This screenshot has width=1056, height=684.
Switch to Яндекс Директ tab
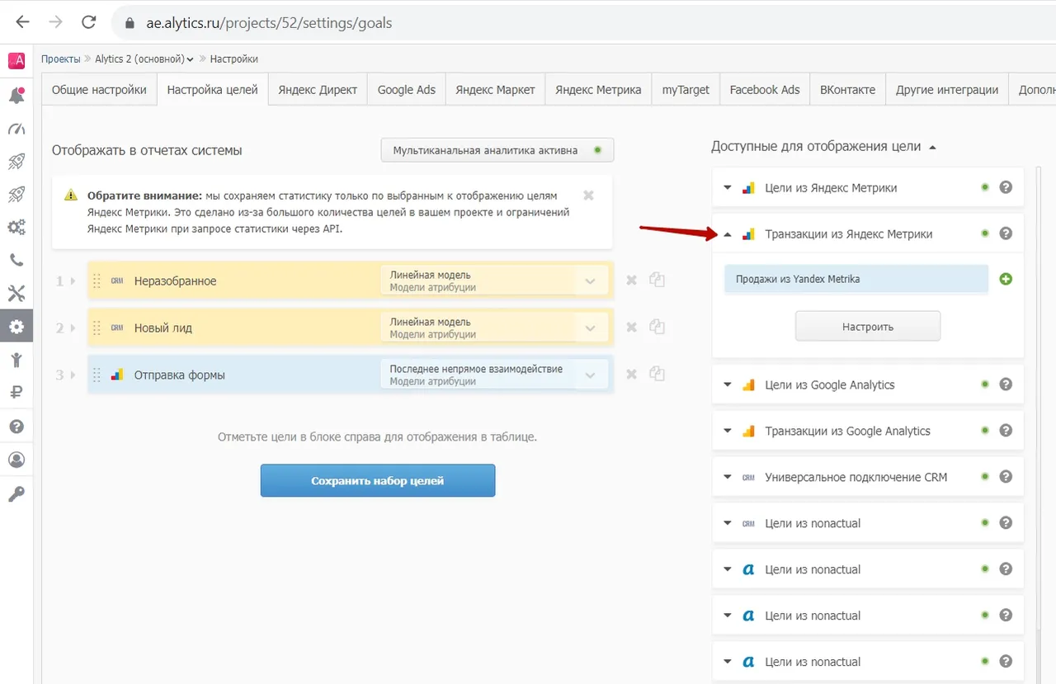coord(318,90)
